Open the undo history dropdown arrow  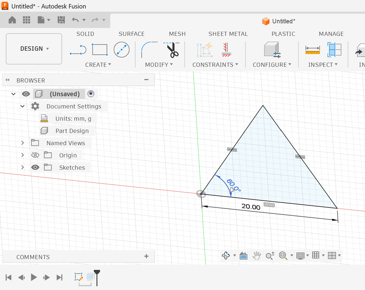coord(84,20)
